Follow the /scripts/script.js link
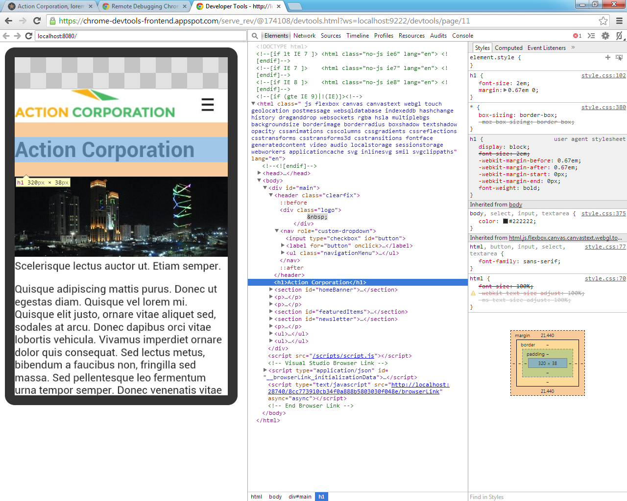 343,356
